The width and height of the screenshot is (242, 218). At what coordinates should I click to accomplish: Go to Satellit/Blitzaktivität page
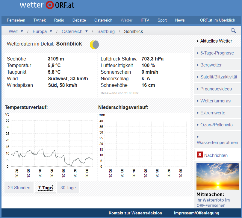pos(218,77)
